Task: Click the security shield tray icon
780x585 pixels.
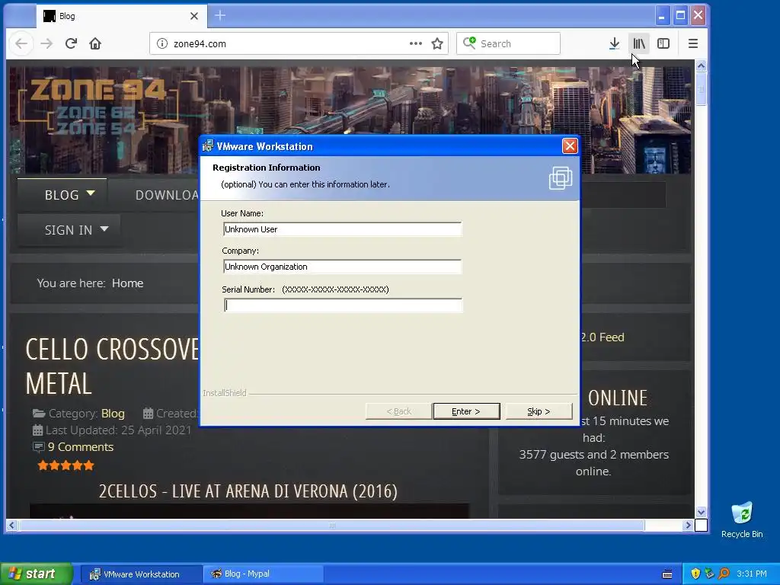Action: click(695, 574)
